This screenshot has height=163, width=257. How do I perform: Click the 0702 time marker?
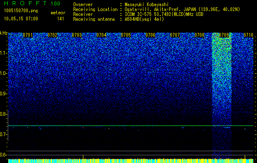point(52,35)
